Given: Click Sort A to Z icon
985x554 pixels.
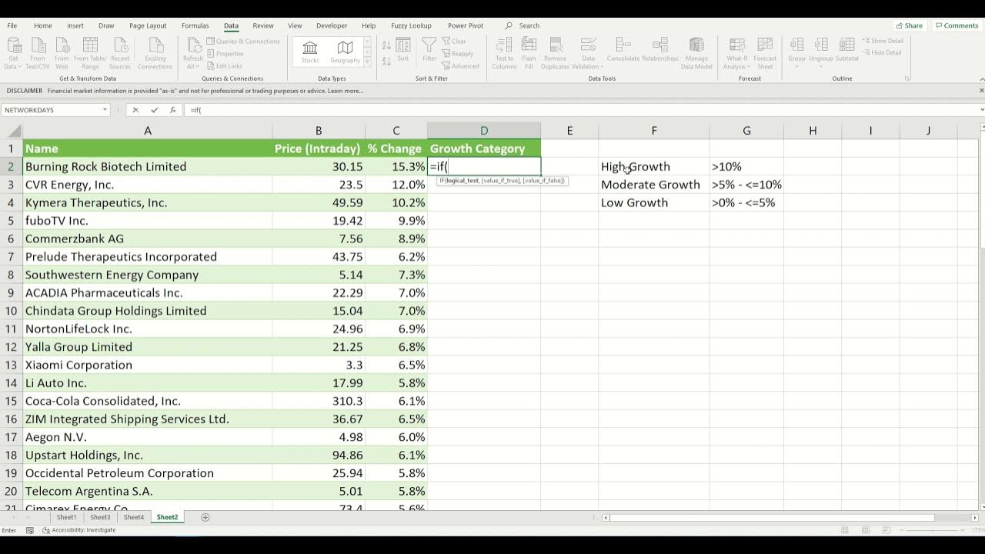Looking at the screenshot, I should (386, 45).
